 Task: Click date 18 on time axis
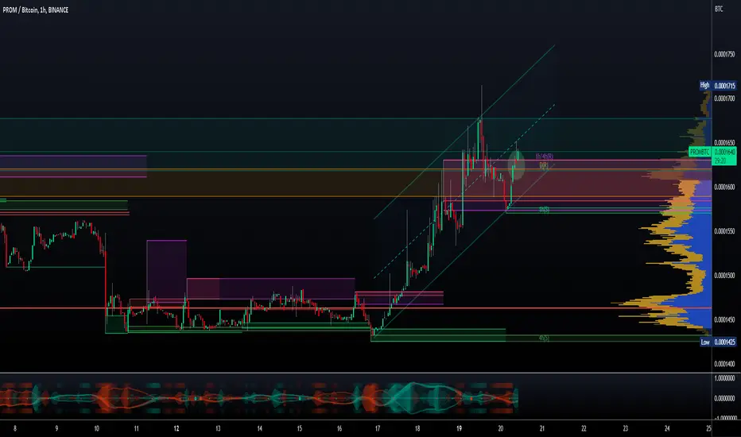pyautogui.click(x=417, y=429)
